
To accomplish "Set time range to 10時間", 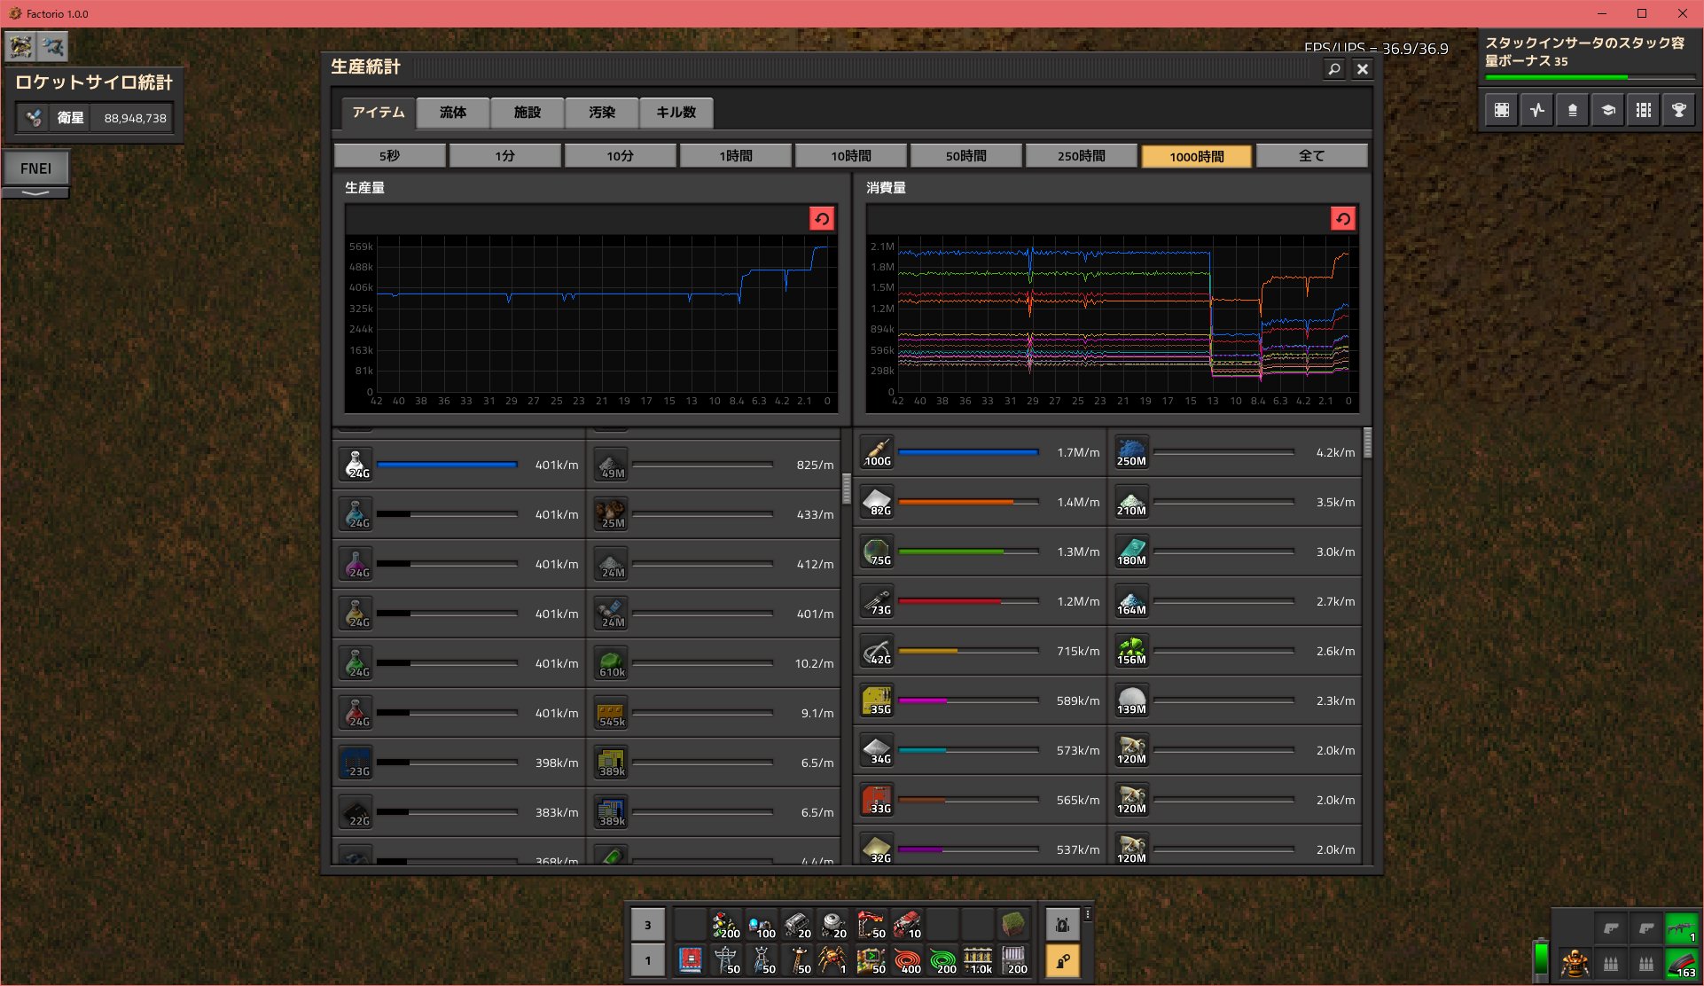I will [851, 156].
